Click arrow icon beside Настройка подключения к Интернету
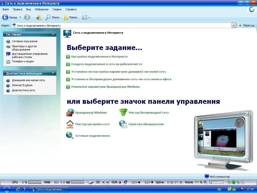This screenshot has width=257, height=193. 68,57
